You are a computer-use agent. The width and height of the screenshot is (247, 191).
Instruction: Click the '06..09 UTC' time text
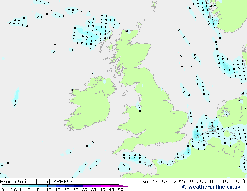click(x=205, y=182)
